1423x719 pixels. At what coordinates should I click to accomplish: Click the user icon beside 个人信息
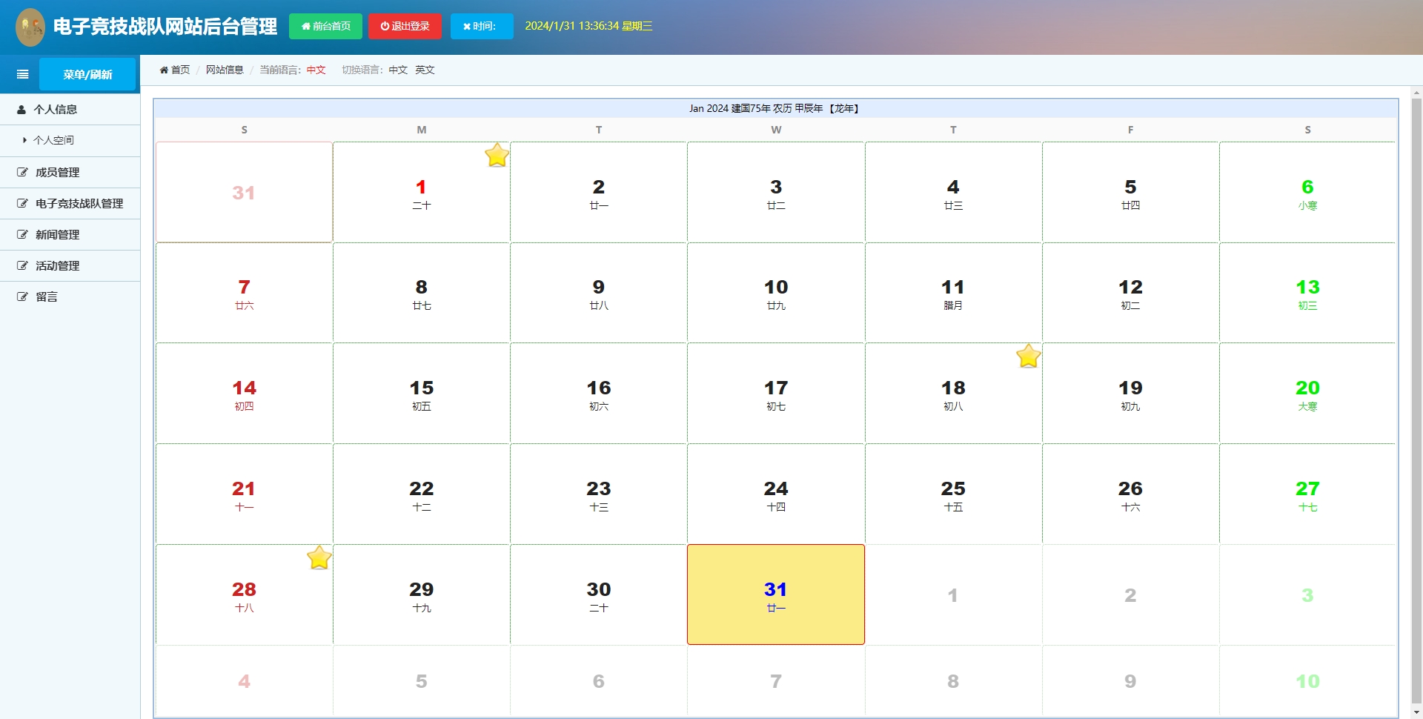point(21,110)
